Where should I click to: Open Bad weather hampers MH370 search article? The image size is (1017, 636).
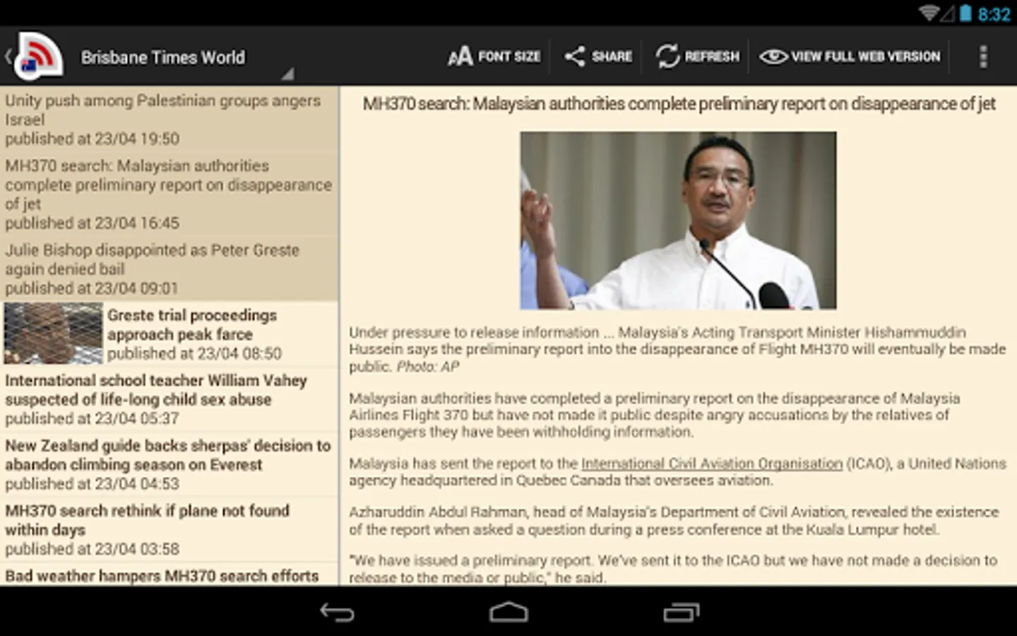[x=169, y=575]
